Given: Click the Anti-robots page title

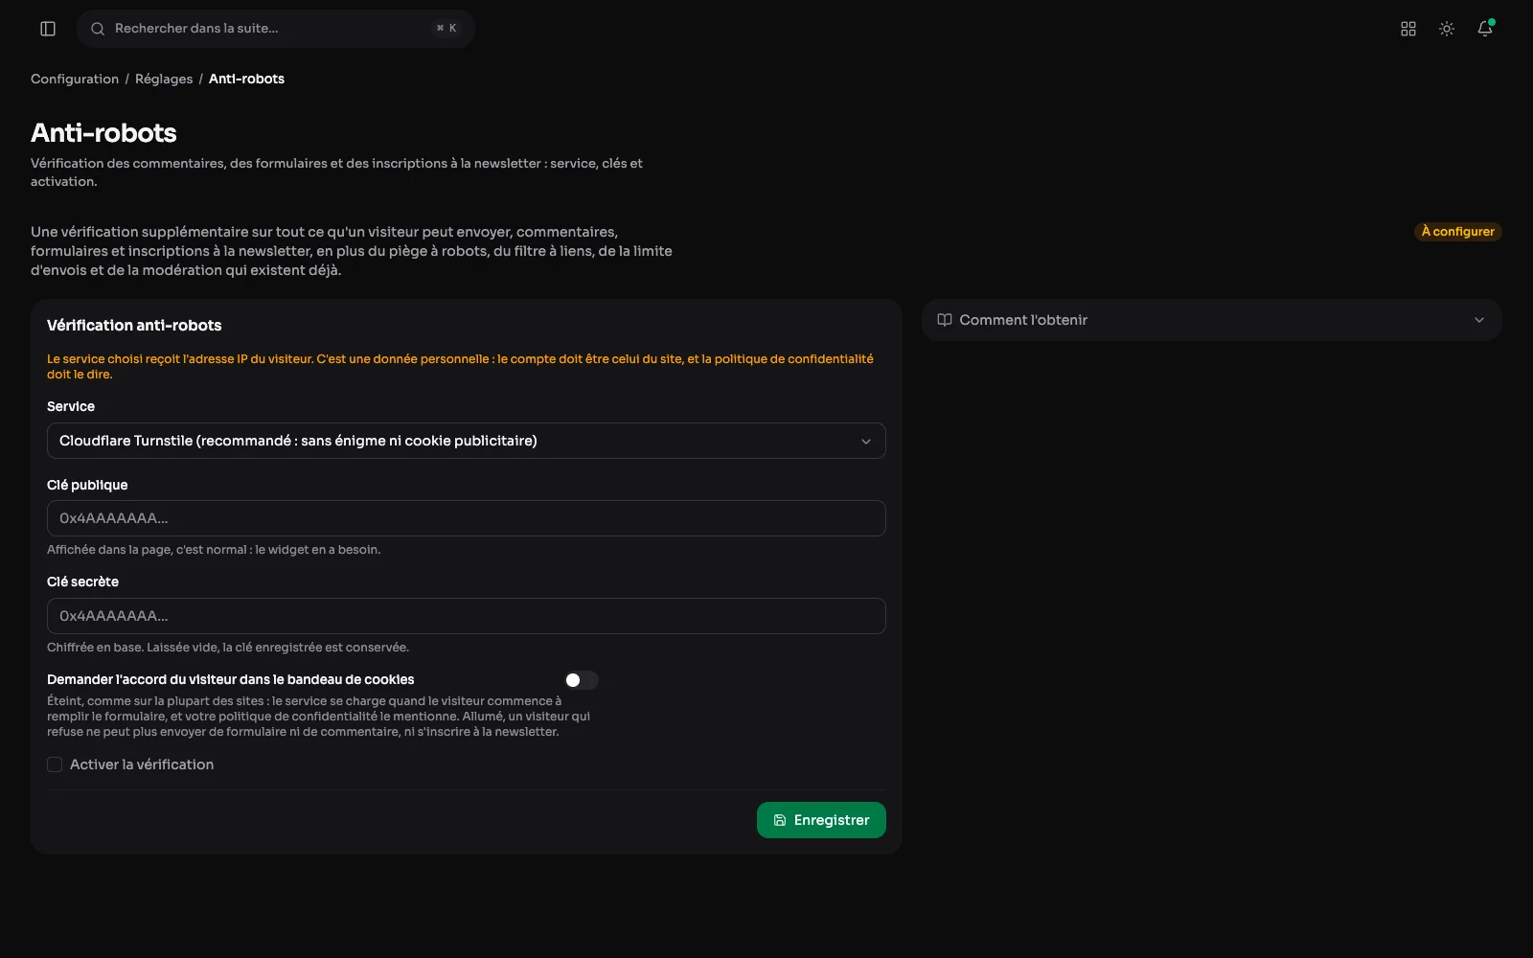Looking at the screenshot, I should (103, 133).
